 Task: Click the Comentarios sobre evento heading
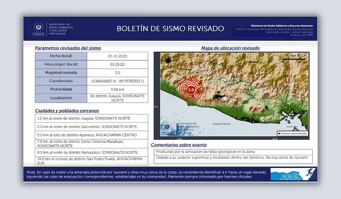179,145
